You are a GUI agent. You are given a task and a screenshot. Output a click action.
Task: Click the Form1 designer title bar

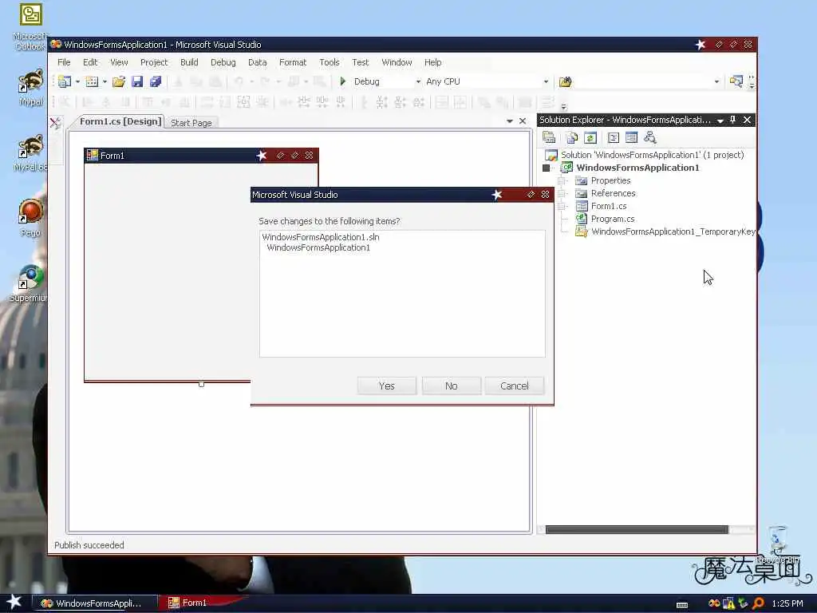tap(201, 156)
